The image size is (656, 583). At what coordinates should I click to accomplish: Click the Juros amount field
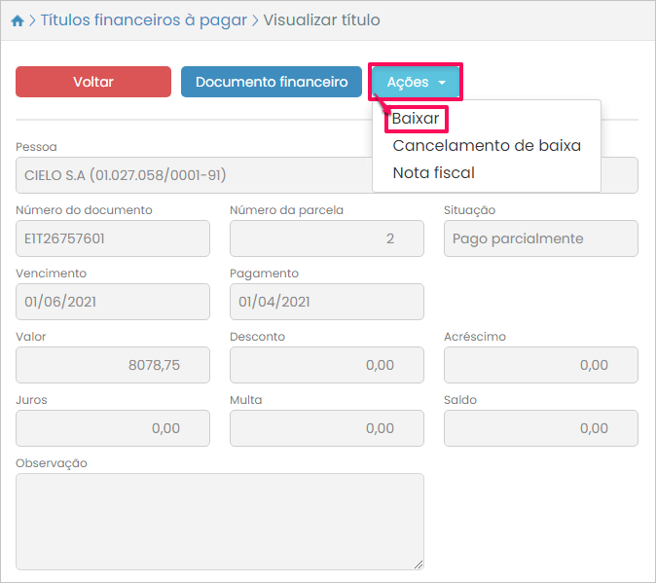[113, 428]
